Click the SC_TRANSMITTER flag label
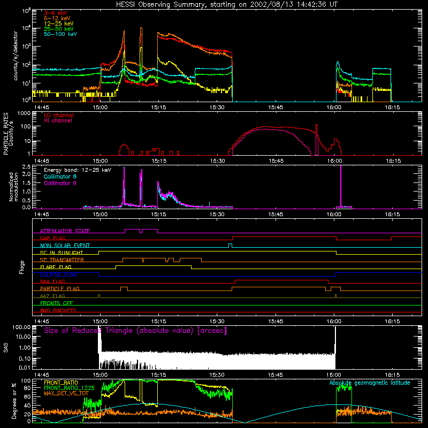Screen dimensions: 428x428 click(x=62, y=260)
